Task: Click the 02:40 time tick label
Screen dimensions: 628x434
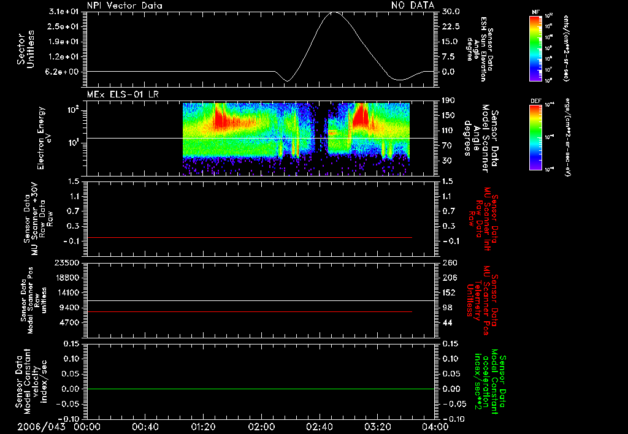Action: point(319,427)
